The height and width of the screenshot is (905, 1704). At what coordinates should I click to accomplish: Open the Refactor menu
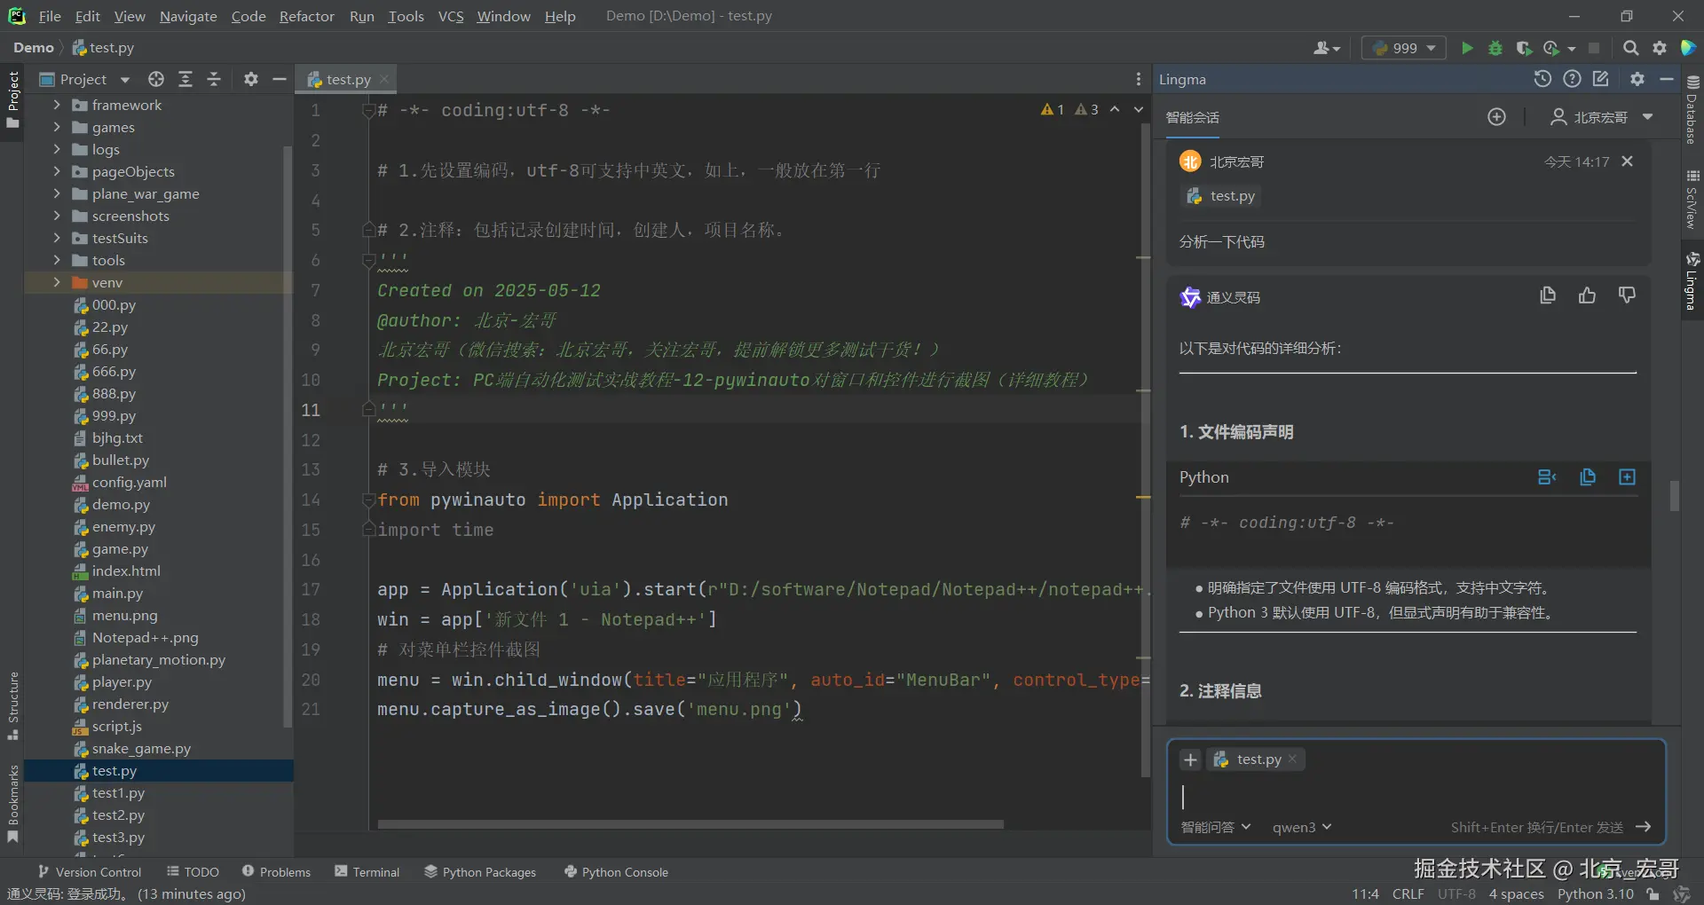point(306,16)
